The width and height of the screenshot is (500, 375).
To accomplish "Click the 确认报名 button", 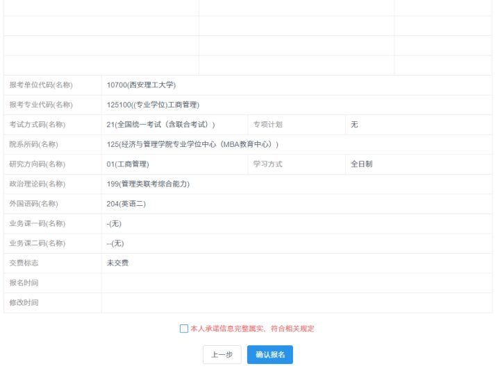I will (269, 354).
